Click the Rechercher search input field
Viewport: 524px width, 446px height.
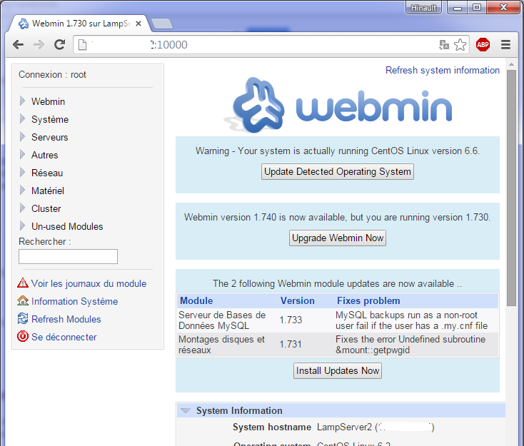click(x=68, y=256)
